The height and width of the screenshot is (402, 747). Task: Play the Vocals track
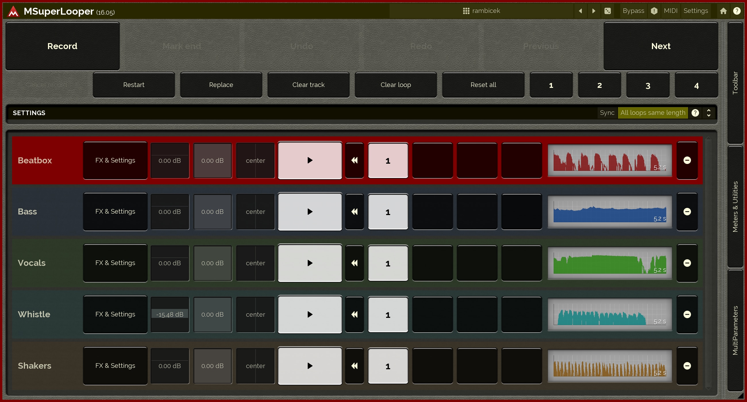pos(310,263)
